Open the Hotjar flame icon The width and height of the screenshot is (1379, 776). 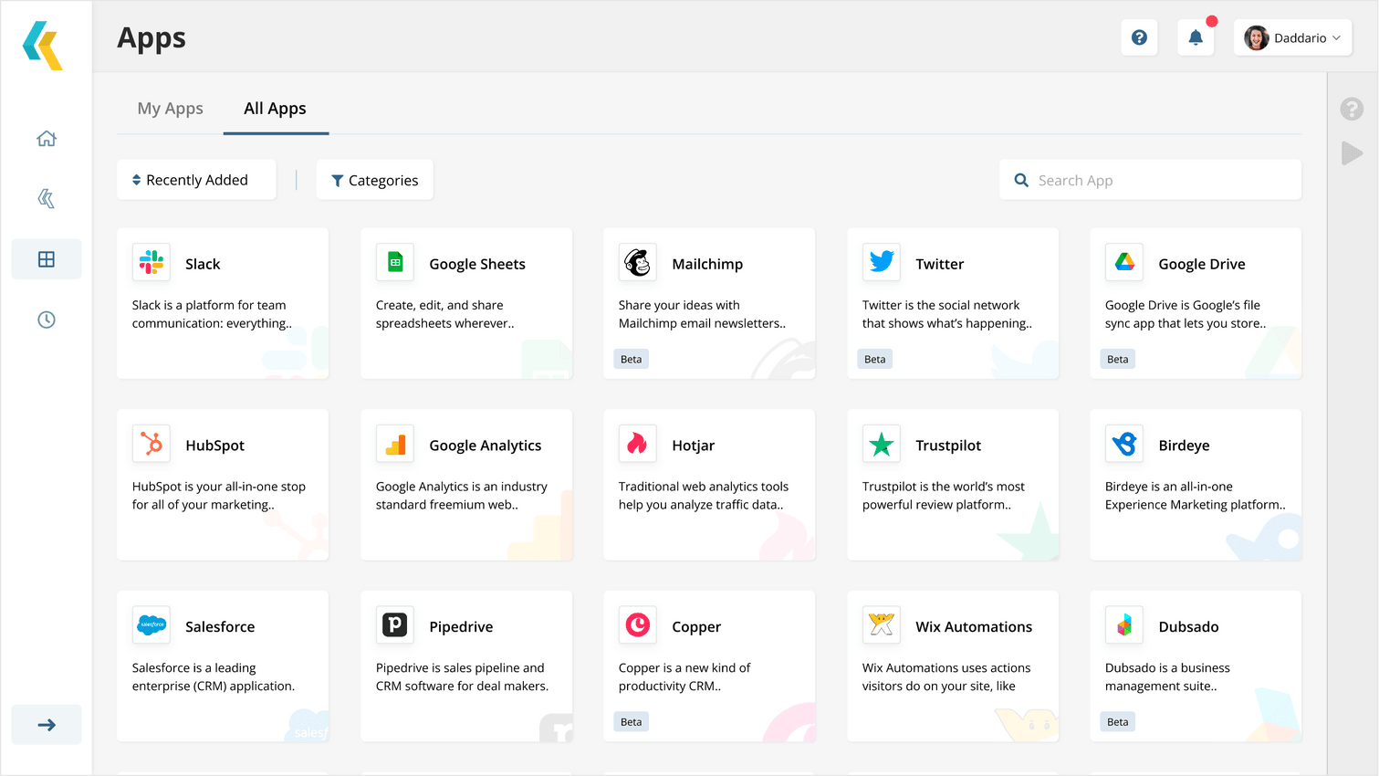click(637, 444)
